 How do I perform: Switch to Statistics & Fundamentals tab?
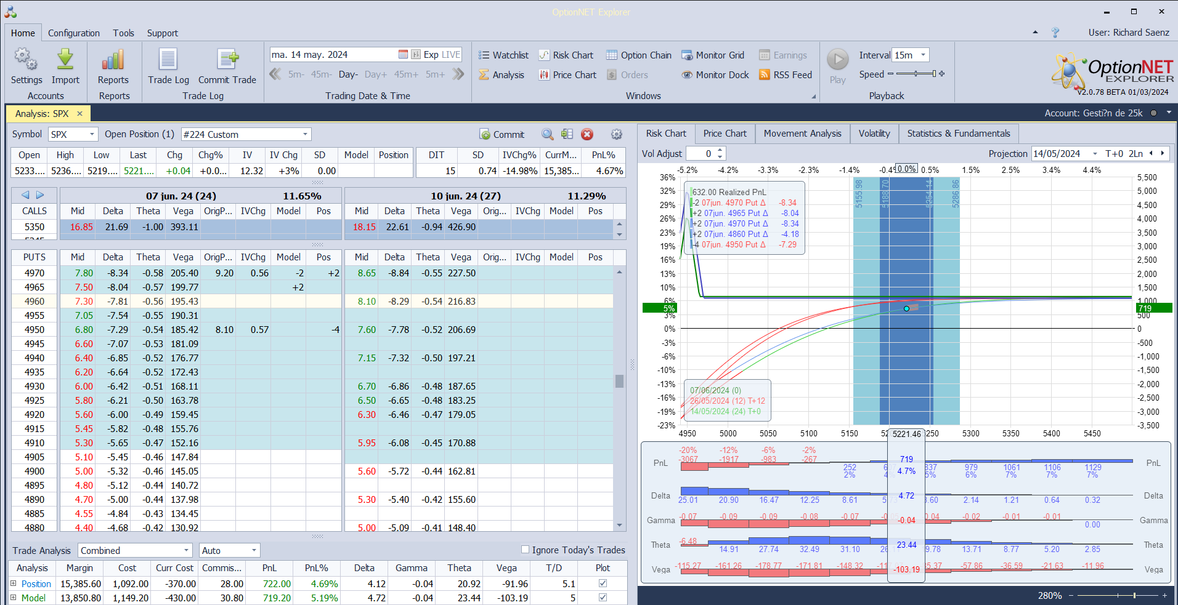(x=959, y=134)
